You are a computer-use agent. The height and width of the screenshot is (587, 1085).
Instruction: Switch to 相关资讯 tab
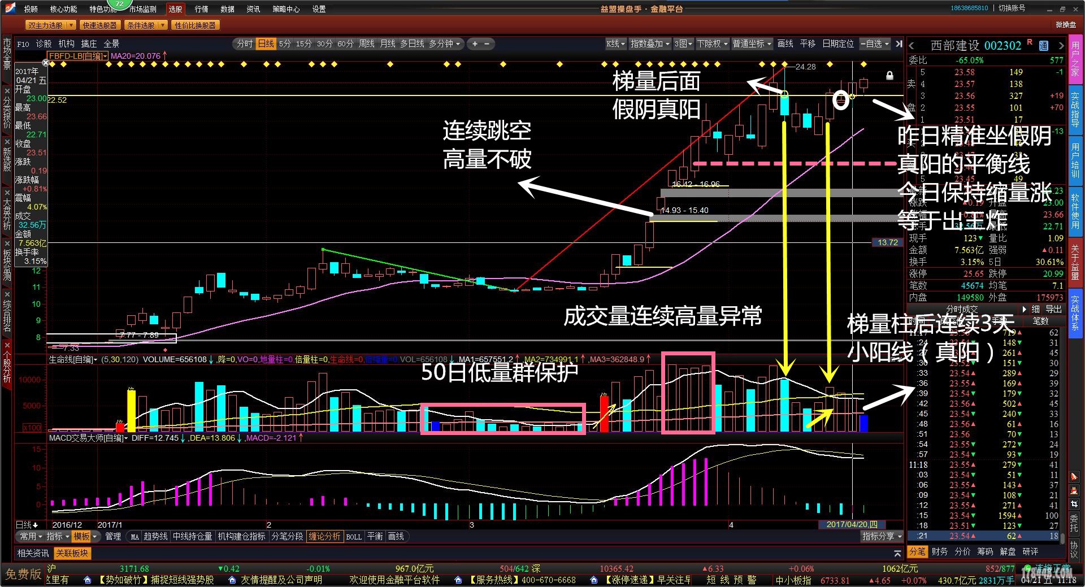[33, 553]
